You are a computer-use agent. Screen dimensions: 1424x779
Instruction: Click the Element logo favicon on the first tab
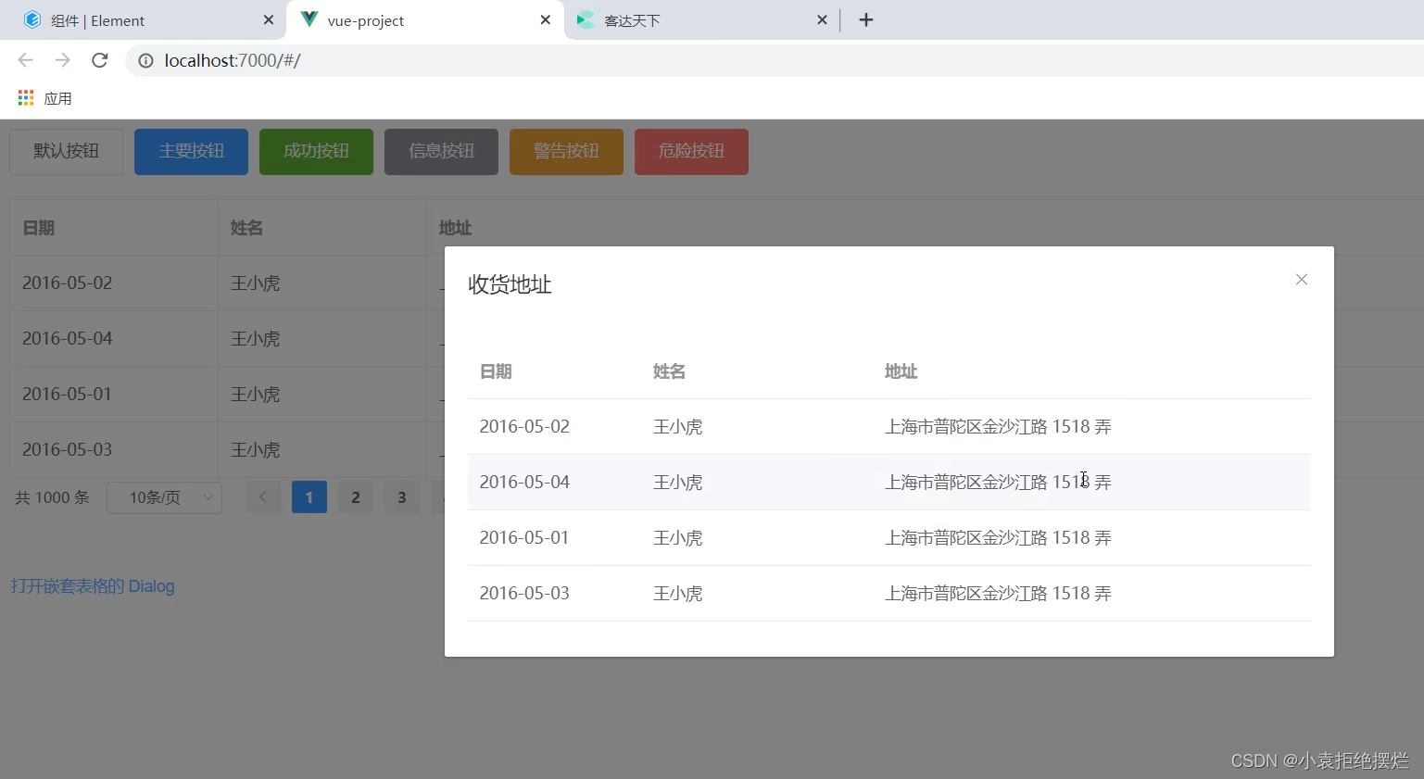tap(32, 19)
